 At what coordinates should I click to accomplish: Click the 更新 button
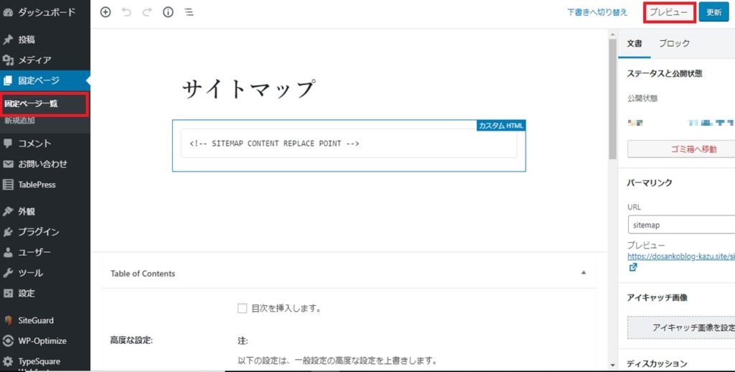coord(714,13)
